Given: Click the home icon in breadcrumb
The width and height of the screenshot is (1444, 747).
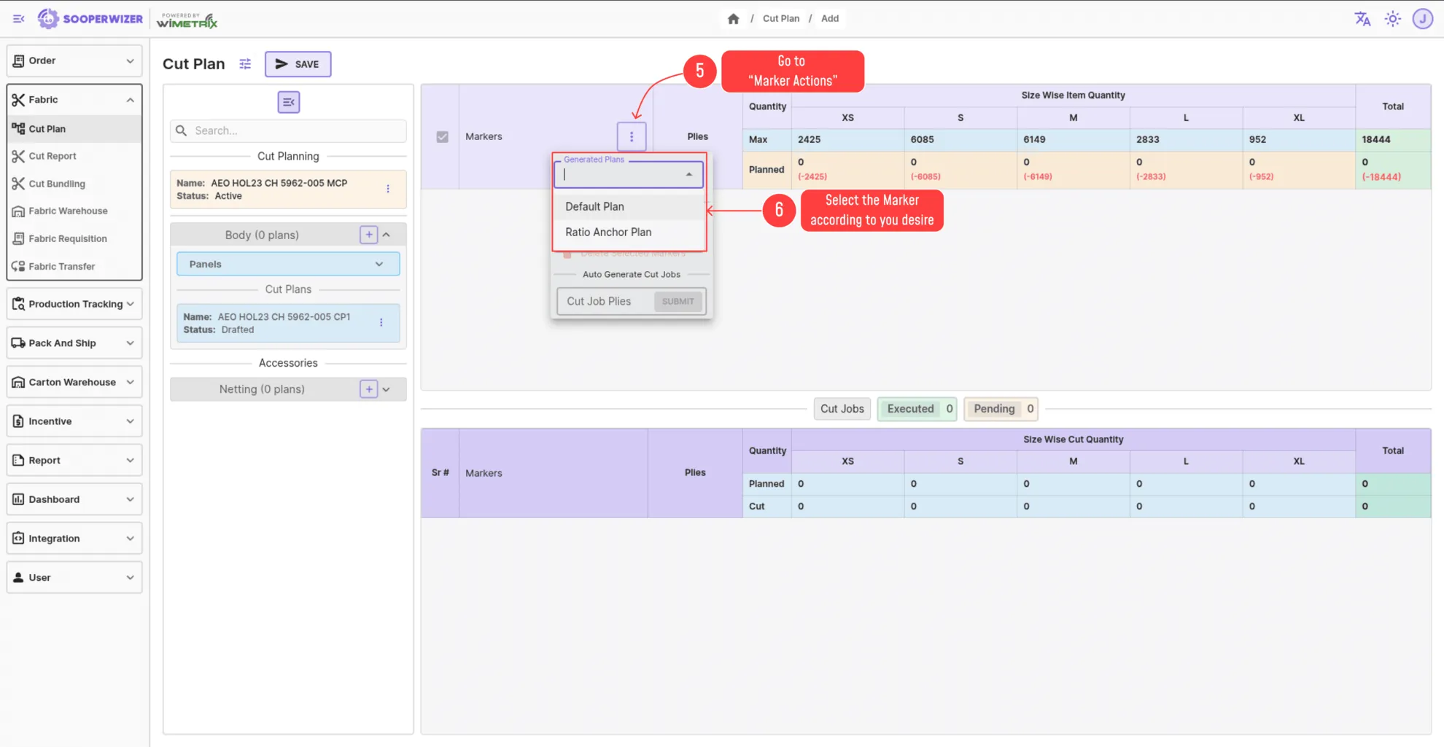Looking at the screenshot, I should click(x=733, y=19).
